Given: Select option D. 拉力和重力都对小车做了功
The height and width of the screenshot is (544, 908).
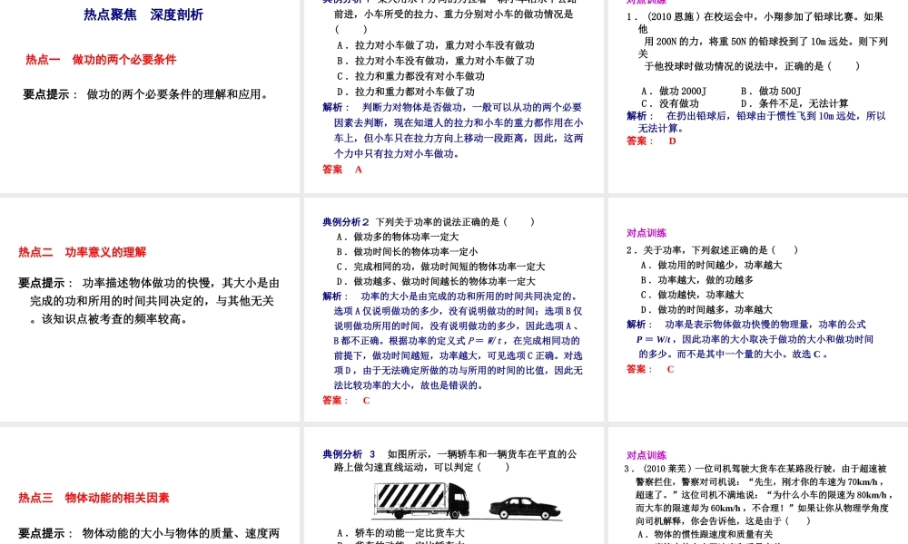Looking at the screenshot, I should (405, 92).
